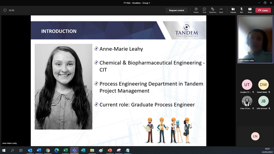Turn on the Camera

(233, 10)
